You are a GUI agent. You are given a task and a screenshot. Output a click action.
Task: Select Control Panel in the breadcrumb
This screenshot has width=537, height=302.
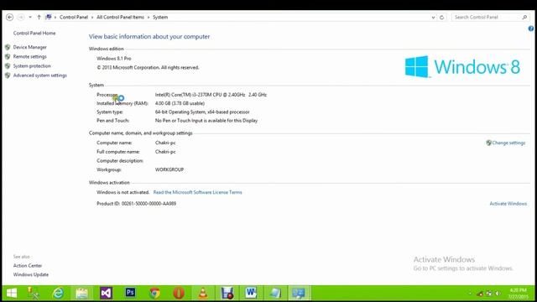tap(74, 17)
